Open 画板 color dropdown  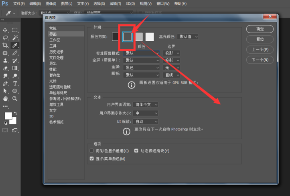coord(142,75)
